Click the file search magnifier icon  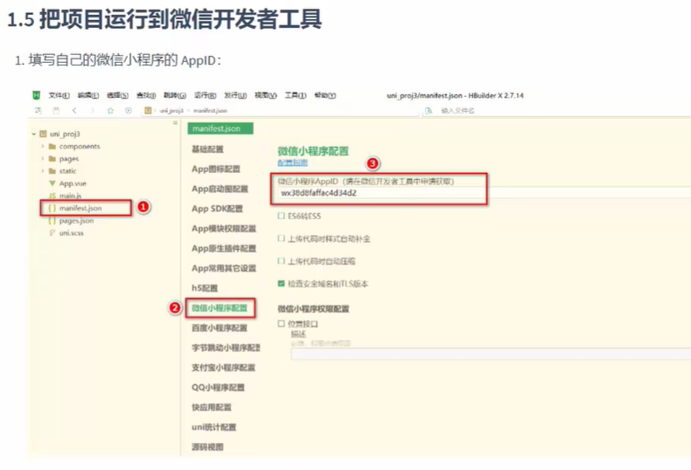coord(429,110)
